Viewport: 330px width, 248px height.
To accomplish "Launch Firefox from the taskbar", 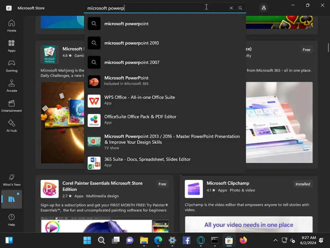I will 243,240.
